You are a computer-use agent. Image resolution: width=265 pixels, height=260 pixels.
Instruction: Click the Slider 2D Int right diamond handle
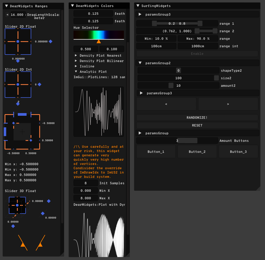pyautogui.click(x=40, y=84)
